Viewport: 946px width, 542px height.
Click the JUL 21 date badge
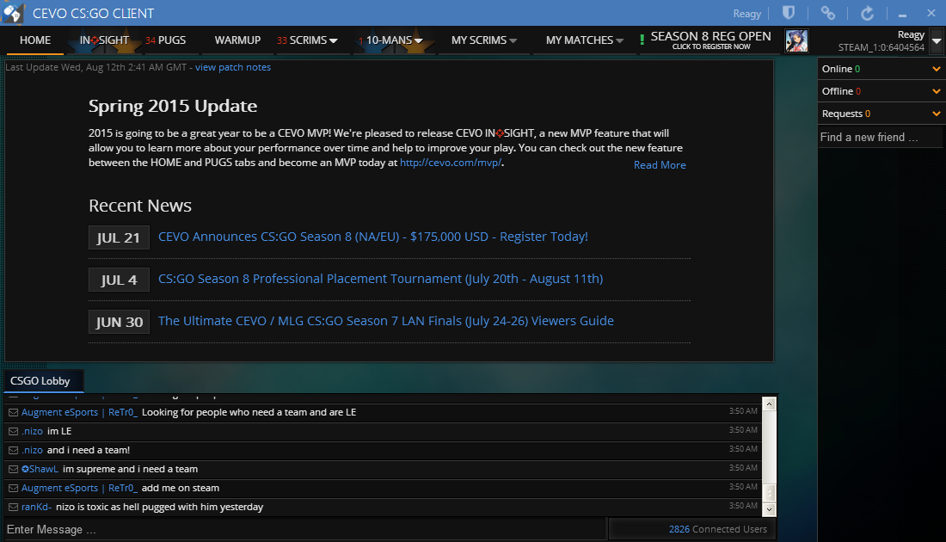click(119, 237)
